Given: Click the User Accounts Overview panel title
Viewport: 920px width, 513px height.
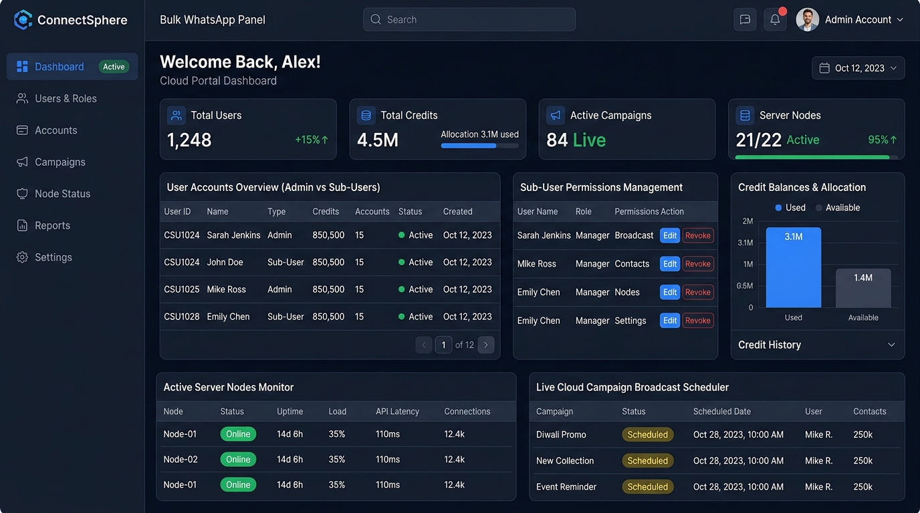Looking at the screenshot, I should [273, 188].
